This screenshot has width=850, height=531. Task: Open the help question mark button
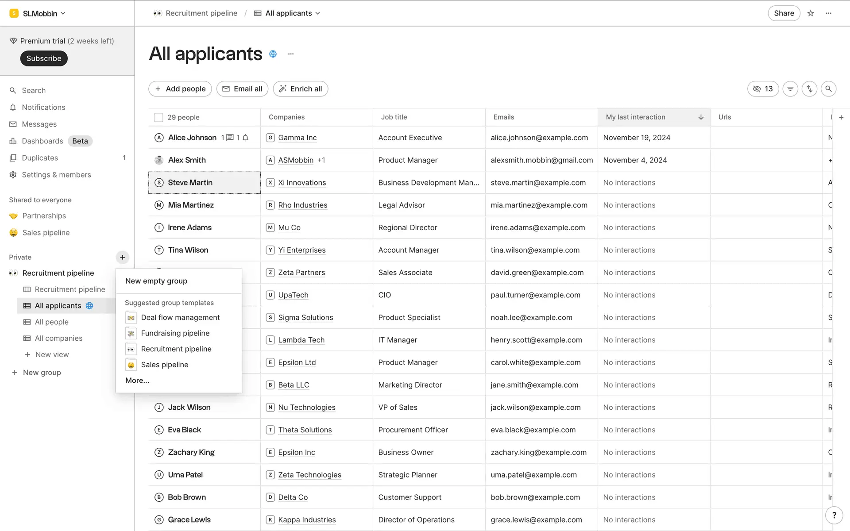[x=834, y=515]
